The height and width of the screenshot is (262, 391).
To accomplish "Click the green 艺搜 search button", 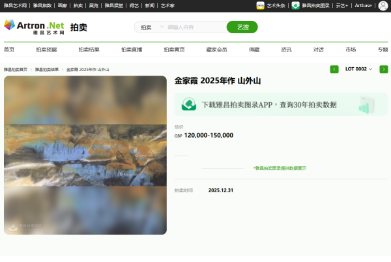I will (242, 27).
